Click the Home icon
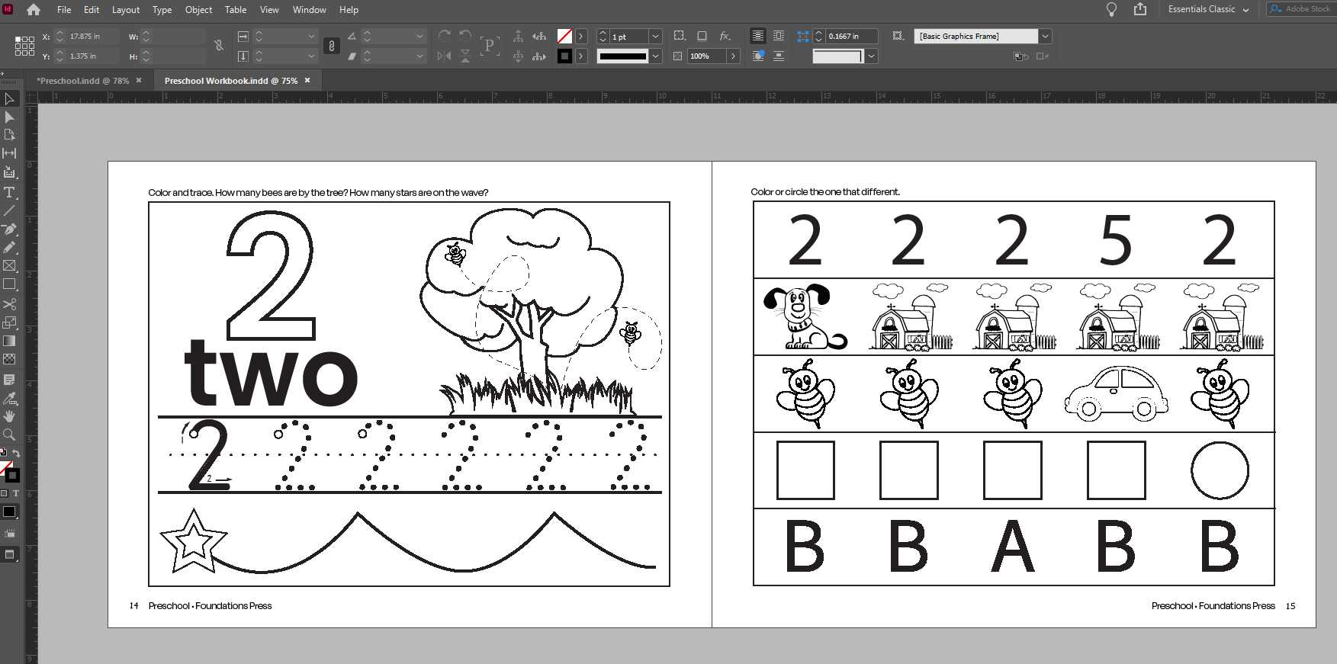 (x=34, y=10)
